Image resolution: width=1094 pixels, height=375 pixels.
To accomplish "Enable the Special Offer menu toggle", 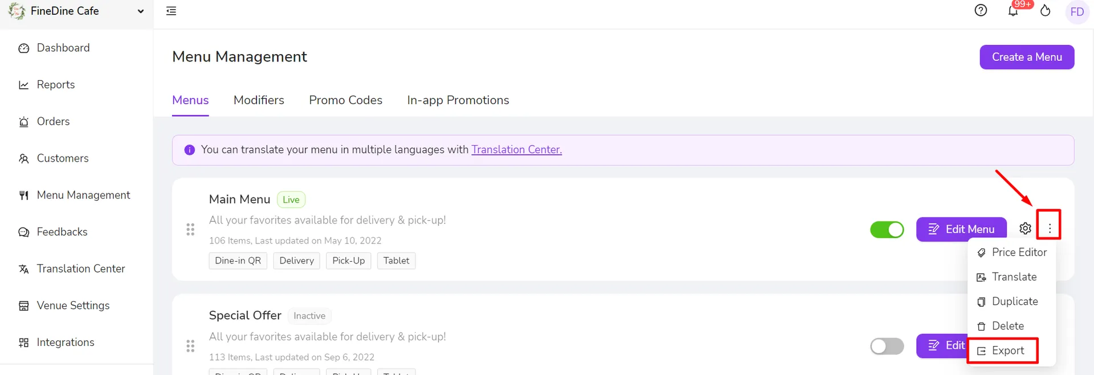I will 887,346.
